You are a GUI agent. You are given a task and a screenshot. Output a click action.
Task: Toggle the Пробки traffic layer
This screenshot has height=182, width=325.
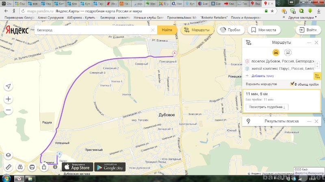click(230, 30)
